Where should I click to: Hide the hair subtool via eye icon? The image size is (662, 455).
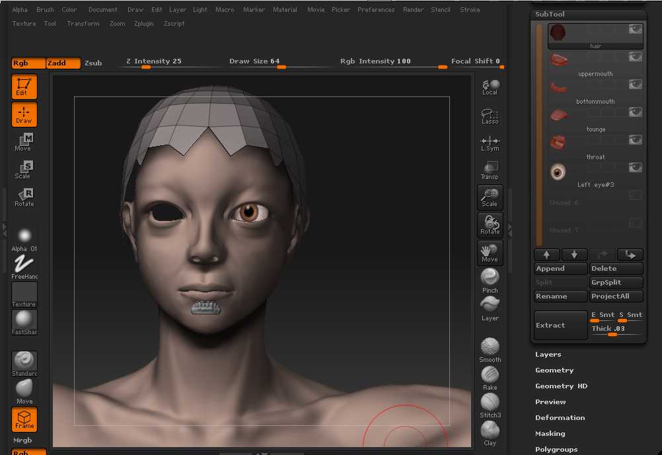pos(635,29)
